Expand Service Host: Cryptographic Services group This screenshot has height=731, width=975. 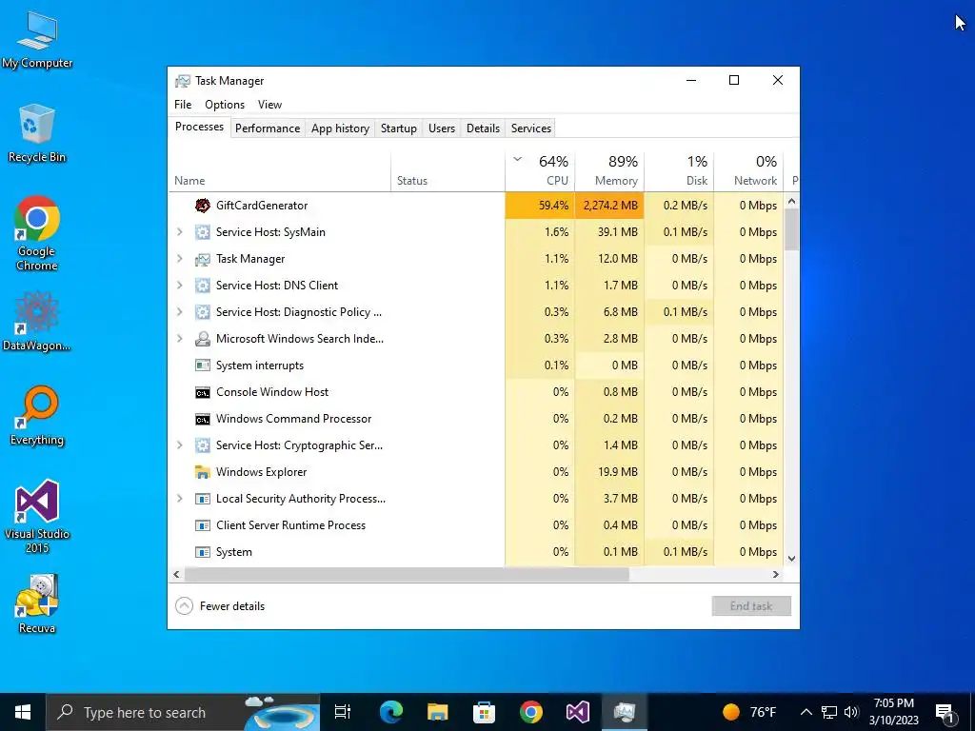[180, 445]
